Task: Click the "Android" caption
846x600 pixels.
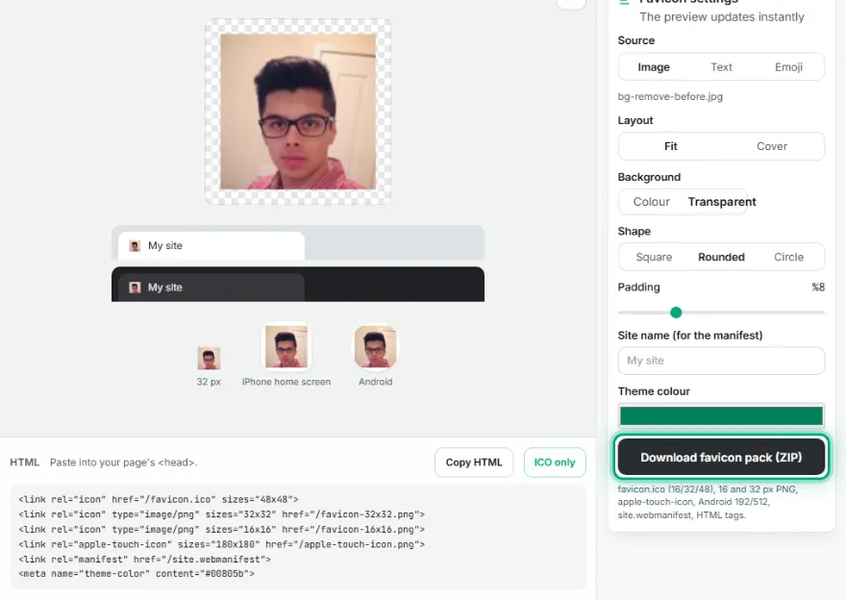Action: point(376,382)
